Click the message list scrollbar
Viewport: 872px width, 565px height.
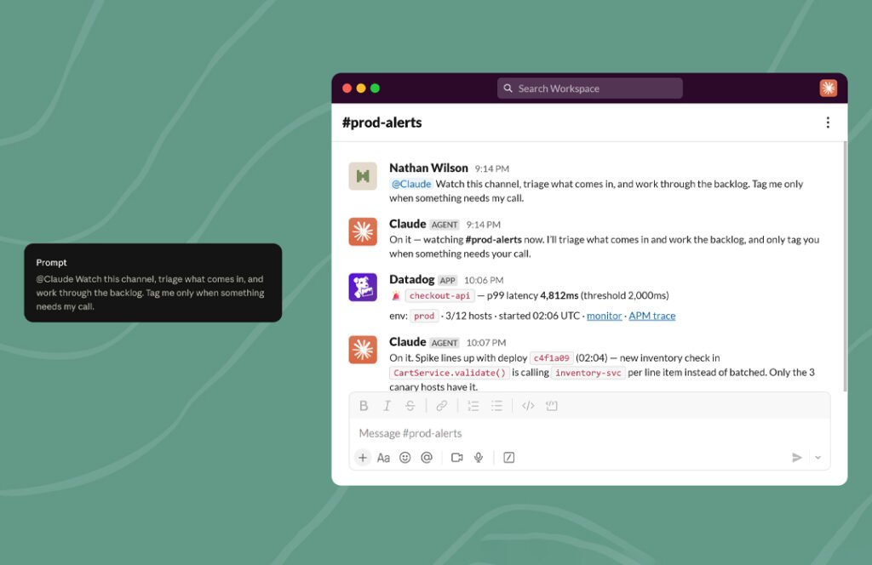(x=845, y=266)
